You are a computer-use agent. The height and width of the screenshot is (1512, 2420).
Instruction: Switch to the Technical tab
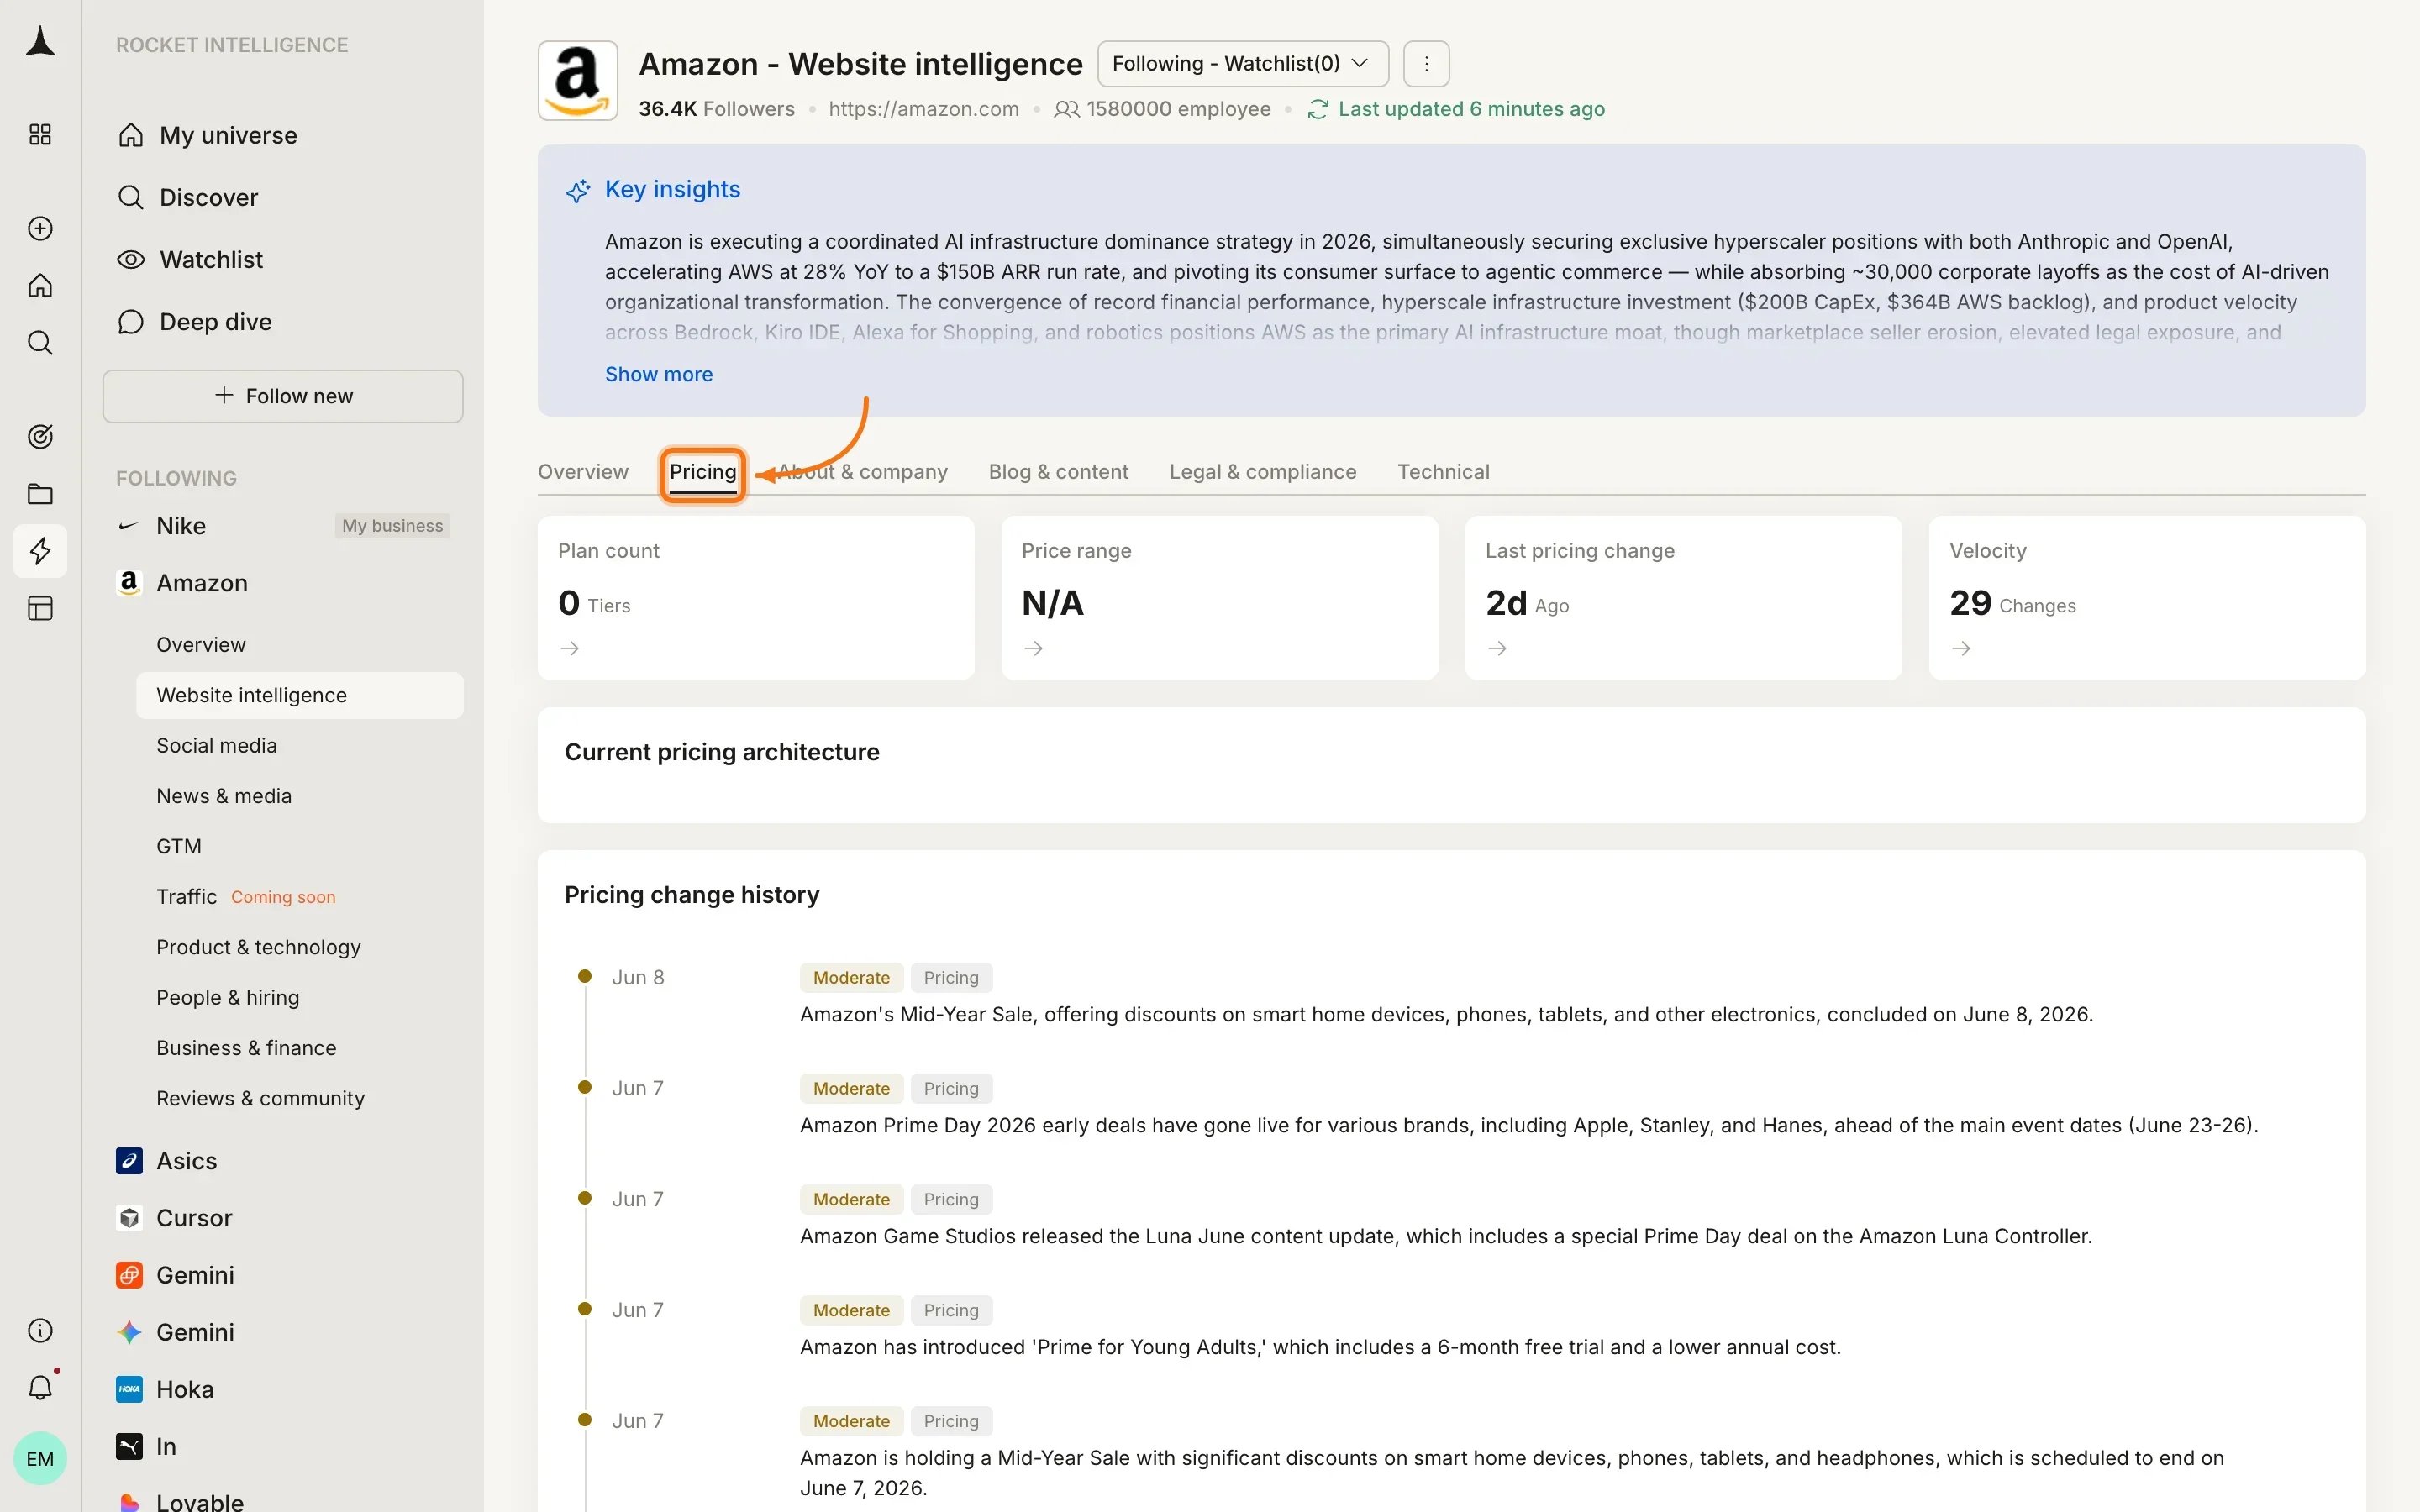tap(1443, 472)
